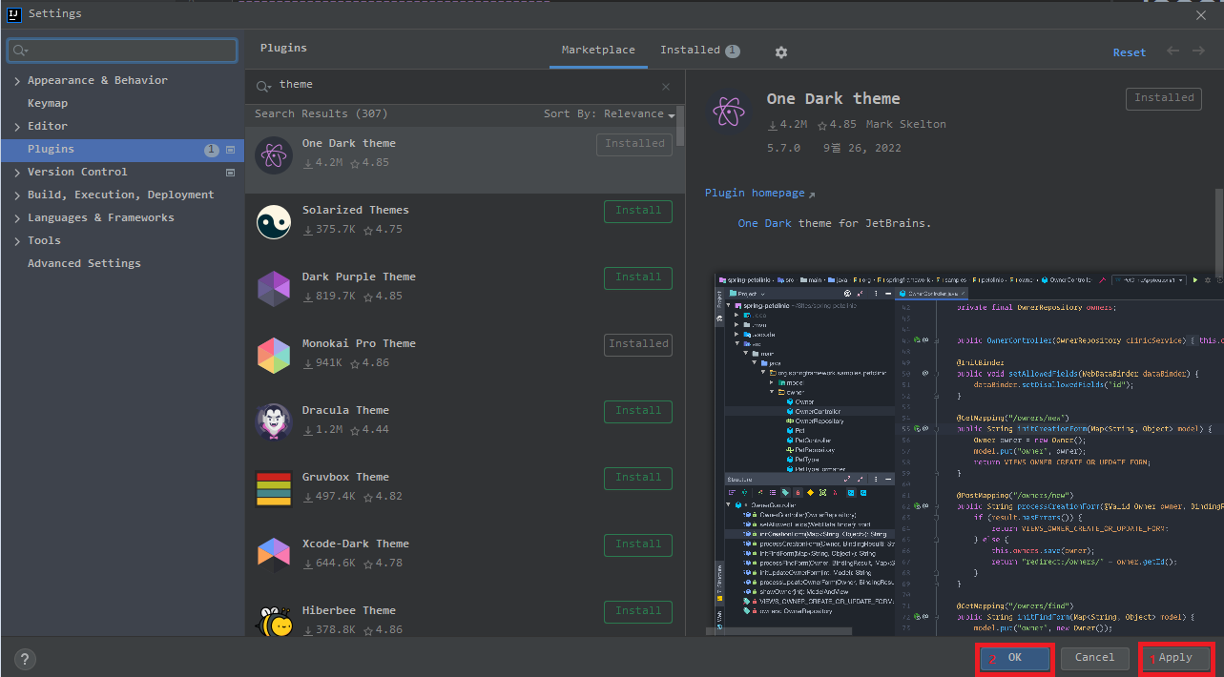Viewport: 1224px width, 677px height.
Task: Click the plugin search magnifier icon
Action: [263, 86]
